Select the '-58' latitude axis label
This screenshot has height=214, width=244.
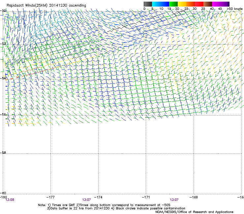(x=3, y=153)
